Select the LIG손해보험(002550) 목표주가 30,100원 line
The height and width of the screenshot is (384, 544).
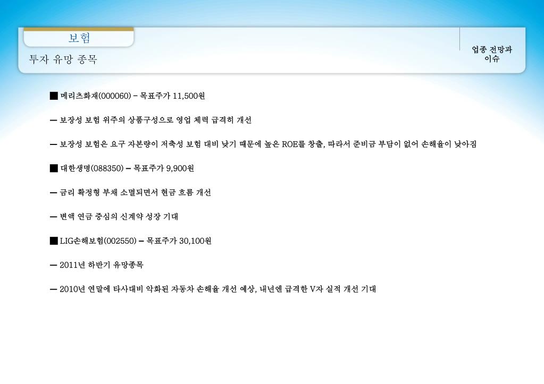point(131,241)
